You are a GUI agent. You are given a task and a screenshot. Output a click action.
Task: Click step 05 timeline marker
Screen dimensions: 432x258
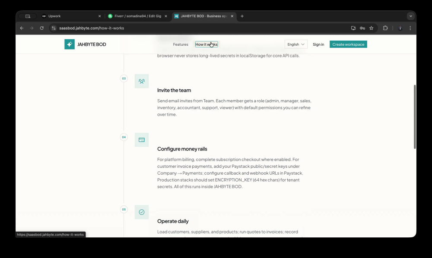click(124, 209)
